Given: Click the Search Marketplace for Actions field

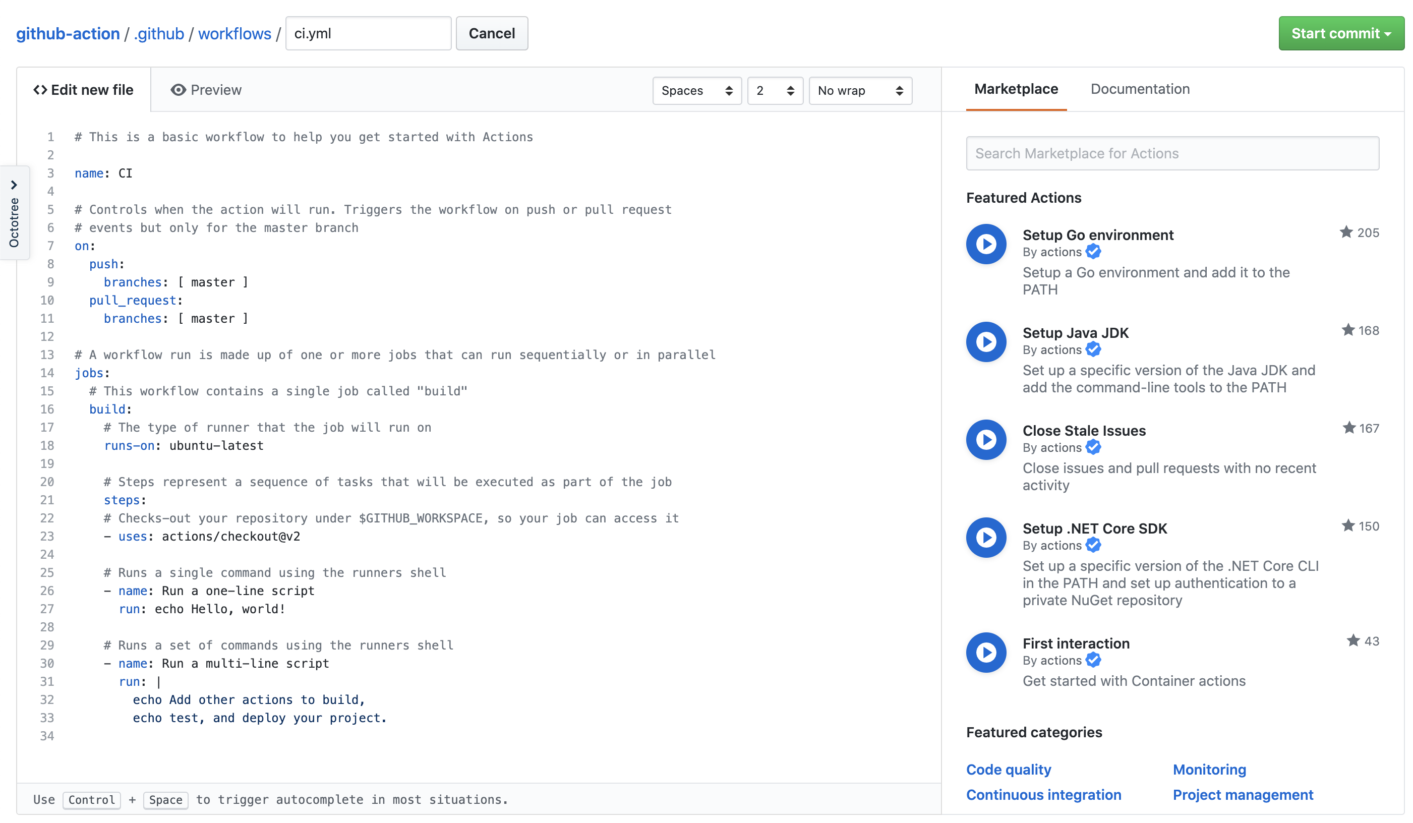Looking at the screenshot, I should [1172, 153].
